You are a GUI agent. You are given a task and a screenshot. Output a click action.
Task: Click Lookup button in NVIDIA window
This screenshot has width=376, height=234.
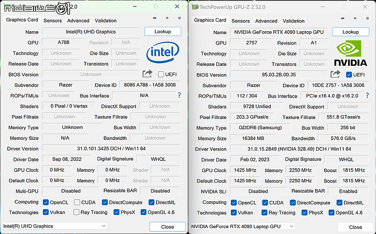pos(351,32)
